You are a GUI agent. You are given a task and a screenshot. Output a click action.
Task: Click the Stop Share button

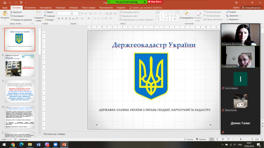tap(155, 2)
